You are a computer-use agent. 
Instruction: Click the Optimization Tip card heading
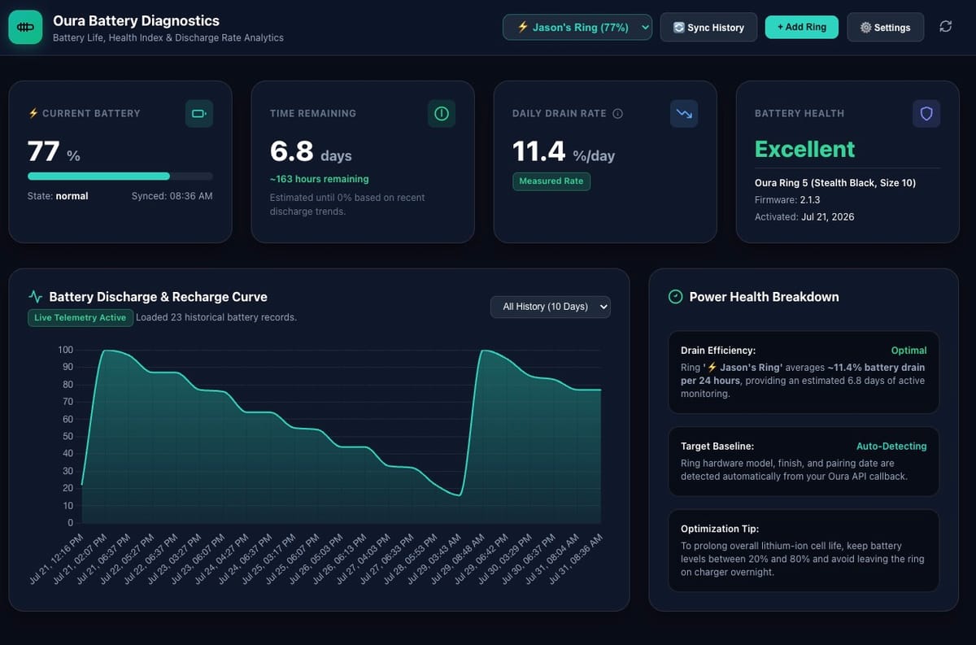[x=720, y=529]
